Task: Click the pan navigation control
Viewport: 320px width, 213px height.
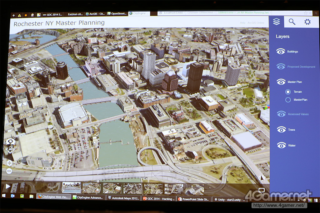Action: tap(10, 150)
